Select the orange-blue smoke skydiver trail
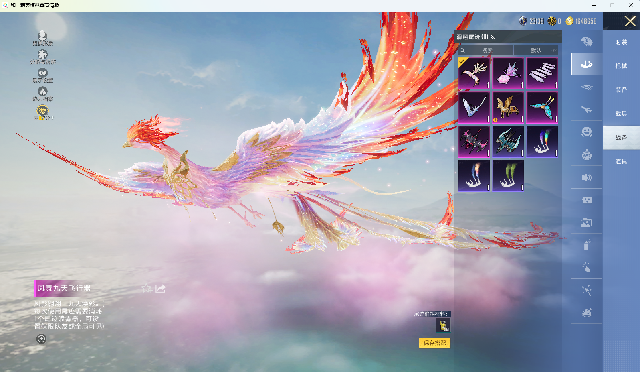This screenshot has height=372, width=640. click(474, 176)
